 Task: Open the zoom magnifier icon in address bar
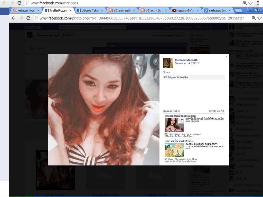tap(254, 18)
